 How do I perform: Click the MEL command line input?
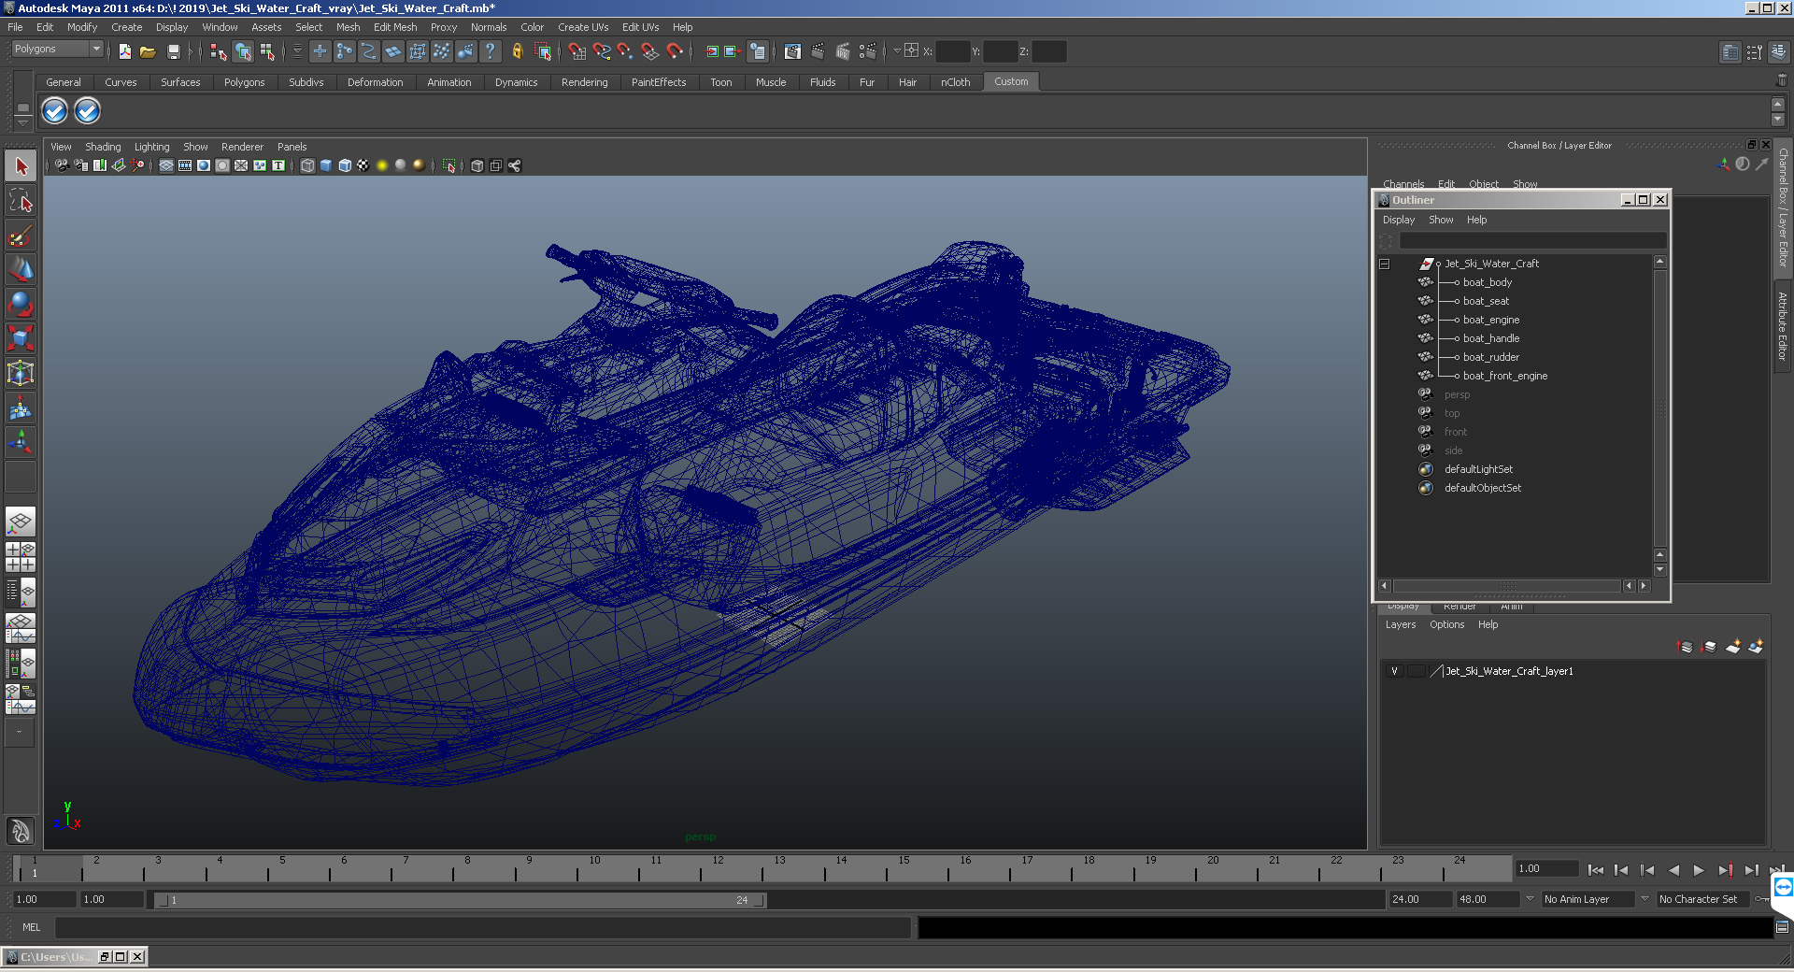[x=482, y=927]
